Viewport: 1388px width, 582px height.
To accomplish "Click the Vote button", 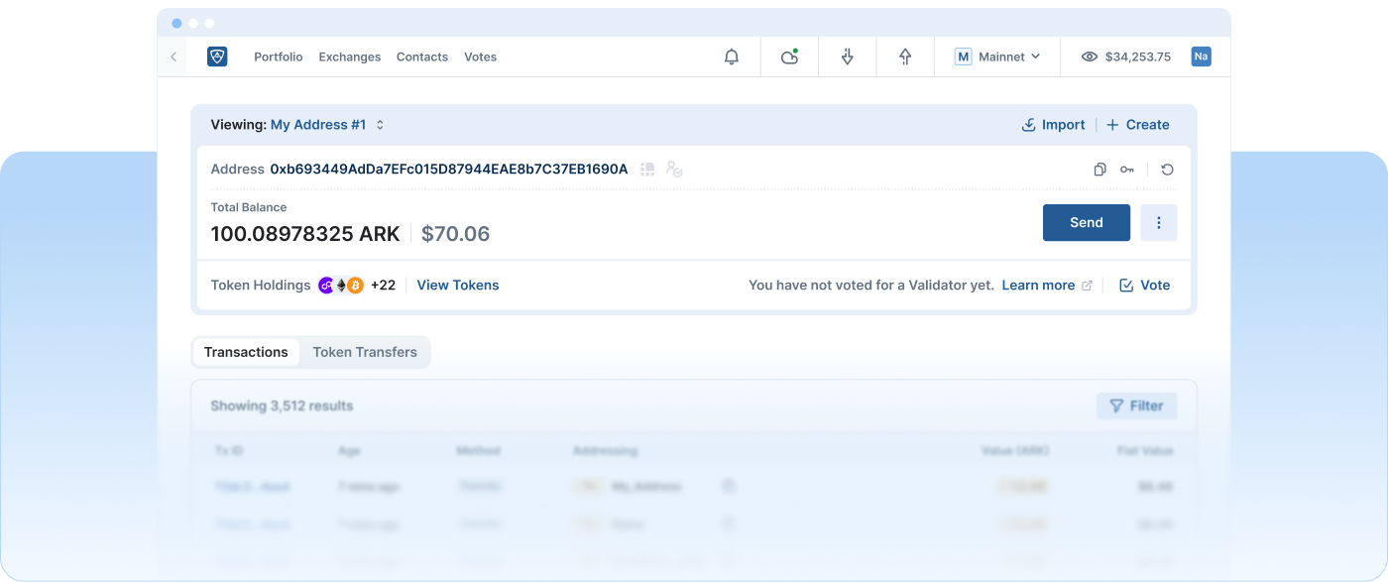I will coord(1144,286).
